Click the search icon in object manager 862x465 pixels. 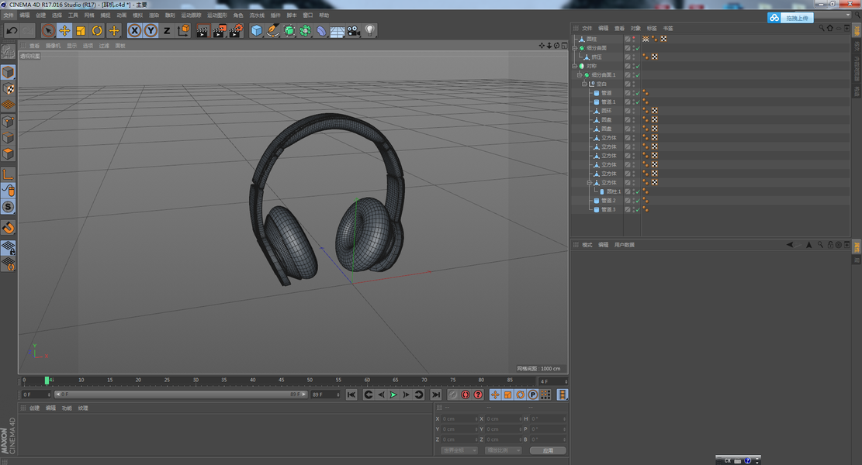click(822, 28)
